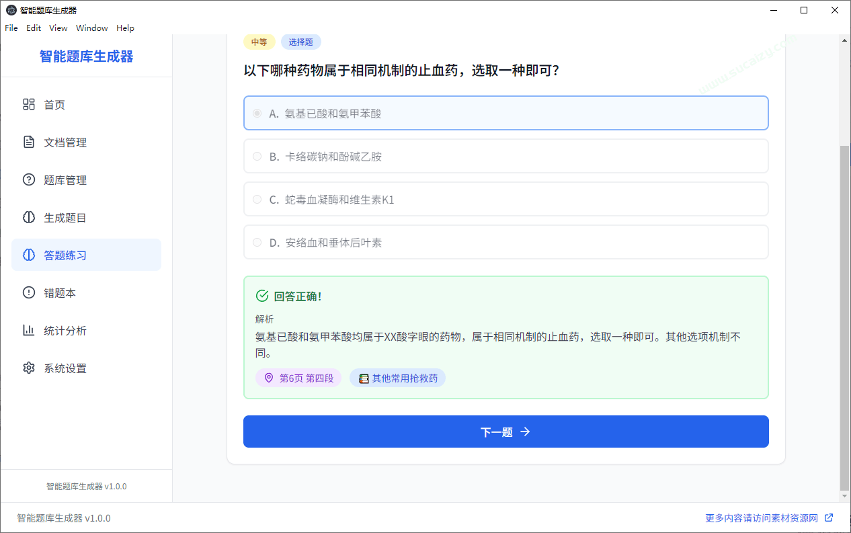
Task: Click the scrollbar up arrow
Action: [844, 40]
